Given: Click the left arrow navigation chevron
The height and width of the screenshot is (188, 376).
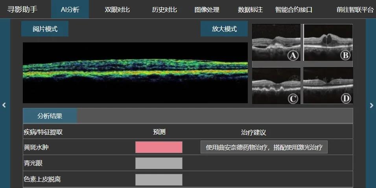Looking at the screenshot, I should tap(4, 105).
